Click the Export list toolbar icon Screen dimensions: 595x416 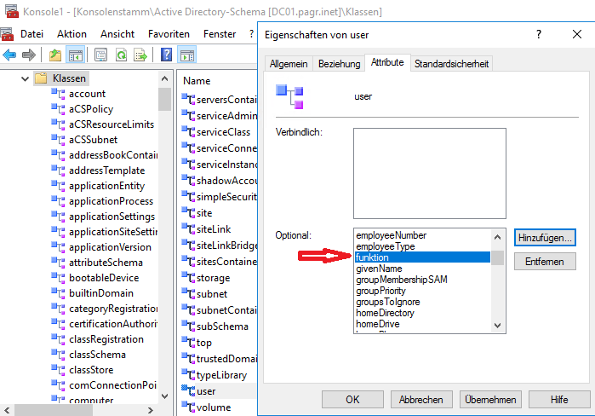[140, 55]
